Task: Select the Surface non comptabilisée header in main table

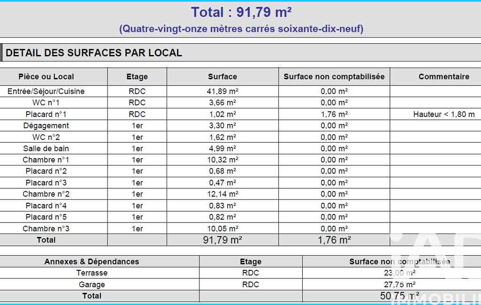Action: [334, 76]
